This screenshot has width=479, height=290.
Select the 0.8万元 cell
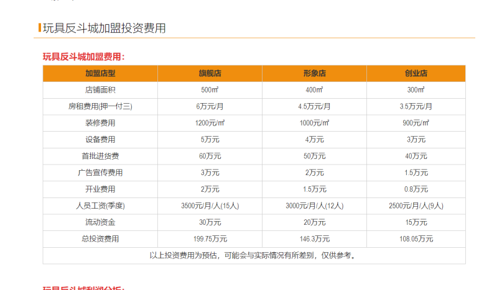(x=416, y=189)
